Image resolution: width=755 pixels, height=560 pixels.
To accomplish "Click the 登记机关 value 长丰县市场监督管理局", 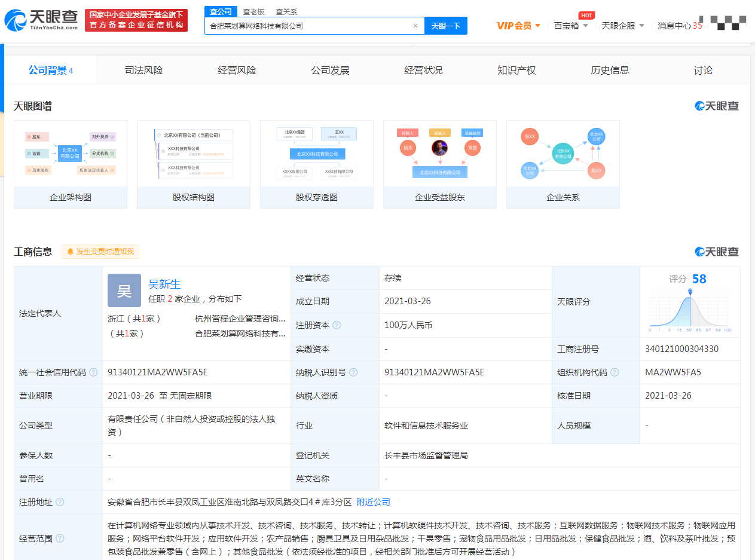I will (x=426, y=455).
